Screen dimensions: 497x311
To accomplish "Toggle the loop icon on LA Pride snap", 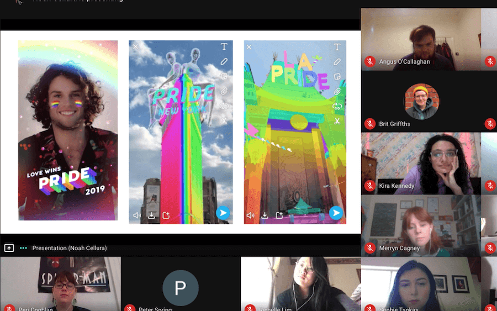I will click(x=337, y=107).
